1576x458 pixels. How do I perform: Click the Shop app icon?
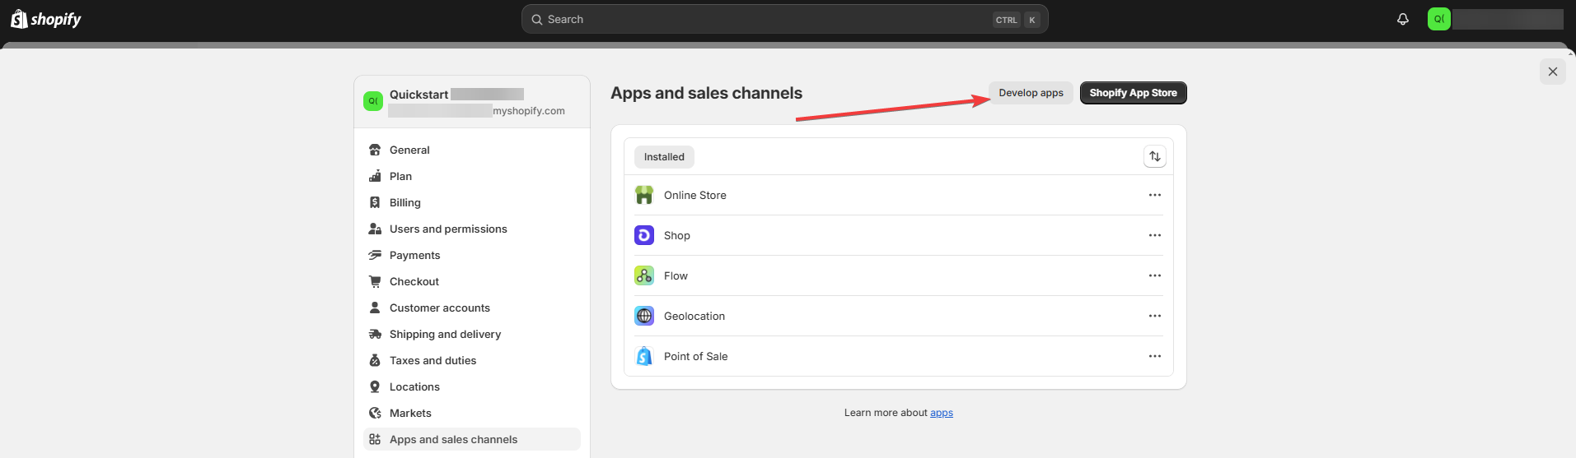[644, 235]
